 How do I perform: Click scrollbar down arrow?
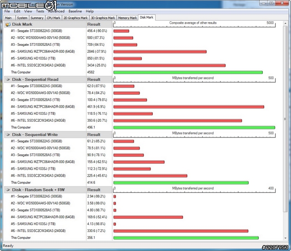coord(285,238)
